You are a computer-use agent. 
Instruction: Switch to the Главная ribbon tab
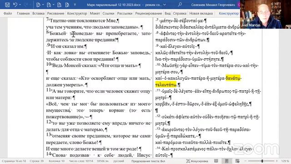point(23,13)
